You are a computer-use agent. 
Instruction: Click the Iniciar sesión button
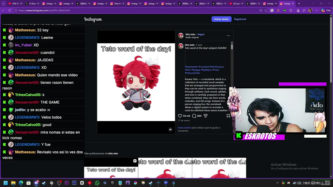click(x=221, y=19)
